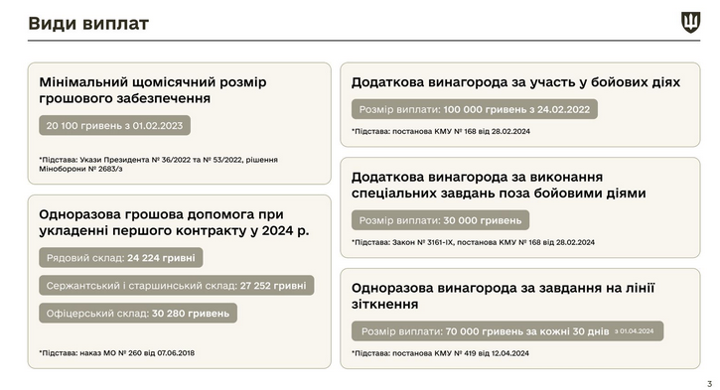
Task: Click the slide page number 3
Action: 709,384
